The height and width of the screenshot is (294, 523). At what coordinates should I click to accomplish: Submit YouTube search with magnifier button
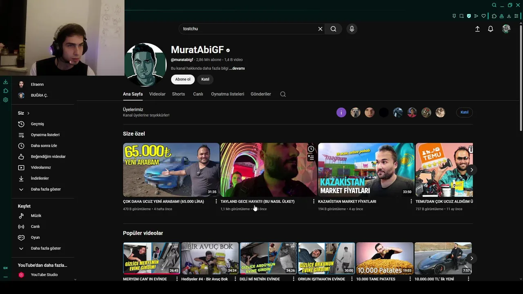[333, 29]
